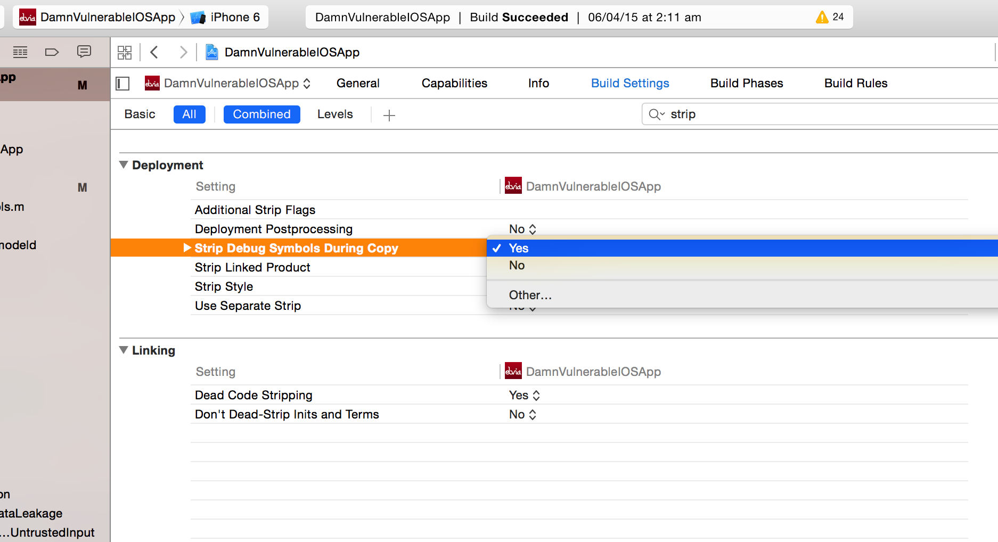This screenshot has width=998, height=542.
Task: Open the report navigator speech-bubble icon
Action: coord(84,52)
